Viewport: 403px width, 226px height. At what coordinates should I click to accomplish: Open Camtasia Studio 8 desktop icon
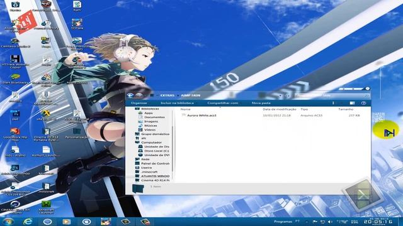pyautogui.click(x=15, y=43)
